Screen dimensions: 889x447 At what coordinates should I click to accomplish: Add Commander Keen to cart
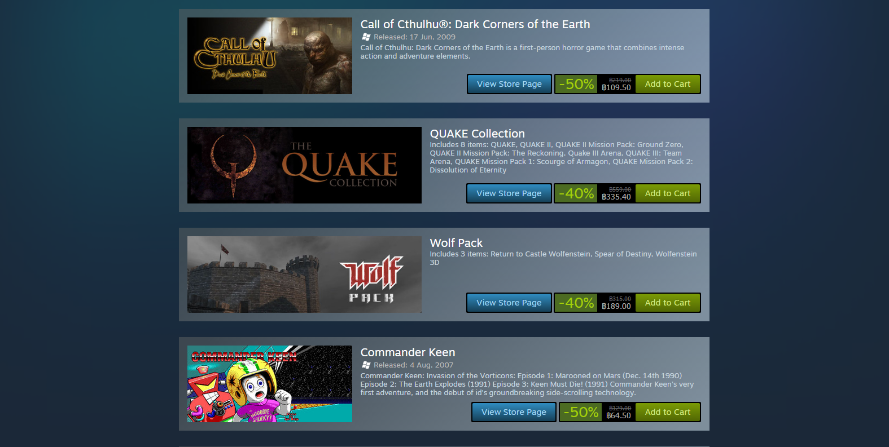pos(668,412)
